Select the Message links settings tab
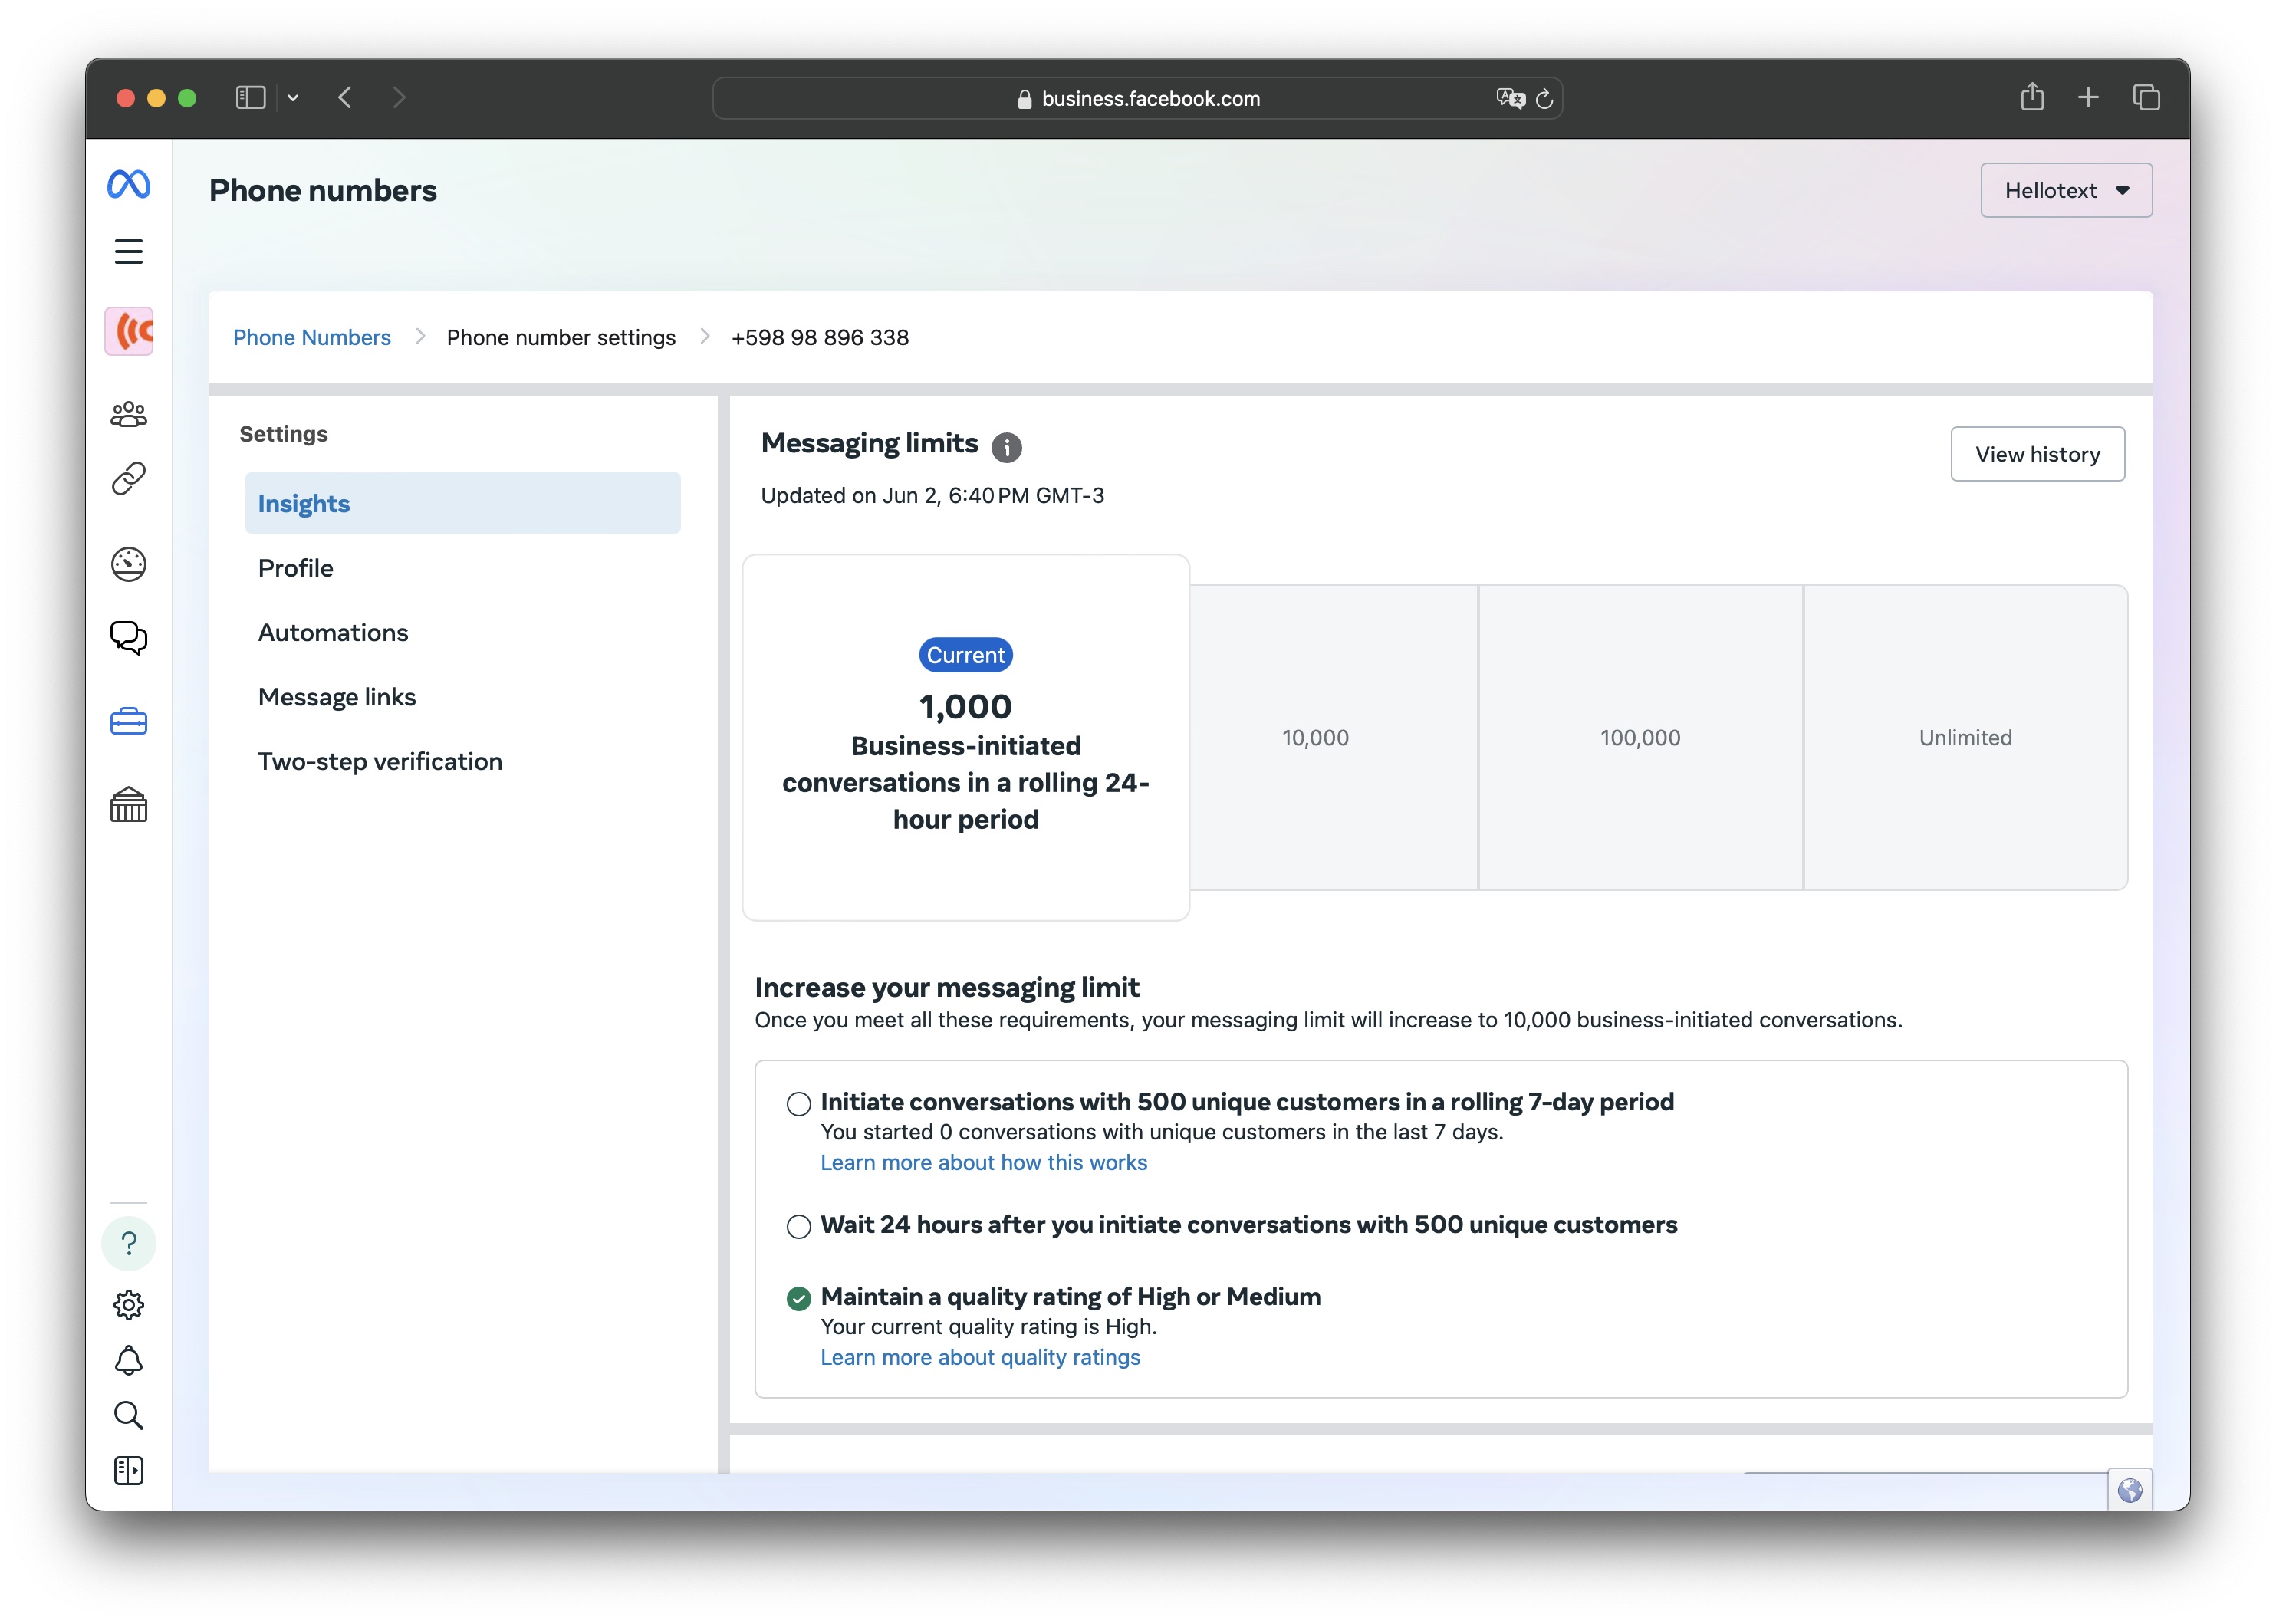Screen dimensions: 2276x1624 (462, 697)
